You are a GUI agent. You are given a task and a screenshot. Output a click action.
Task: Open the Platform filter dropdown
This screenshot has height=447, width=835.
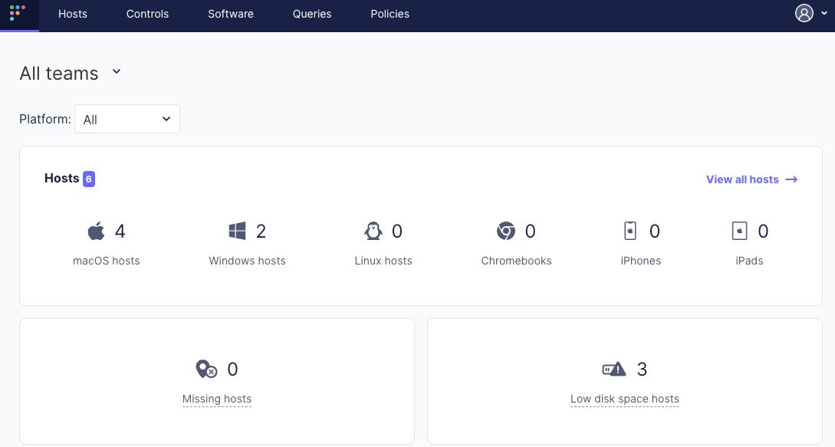click(x=127, y=119)
